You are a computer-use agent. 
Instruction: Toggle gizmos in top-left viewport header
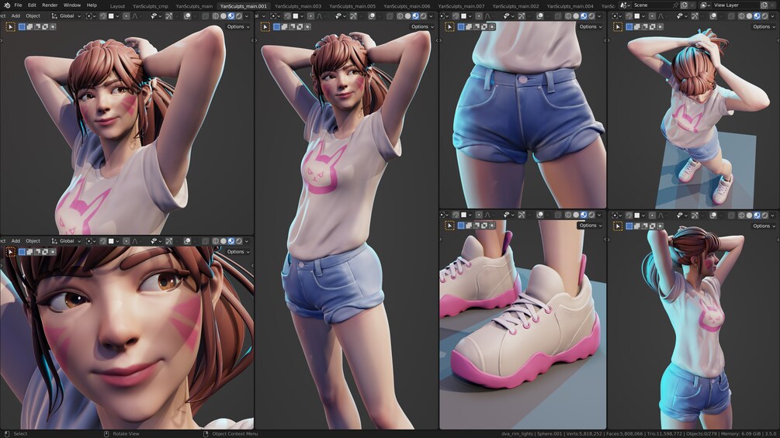[x=169, y=16]
